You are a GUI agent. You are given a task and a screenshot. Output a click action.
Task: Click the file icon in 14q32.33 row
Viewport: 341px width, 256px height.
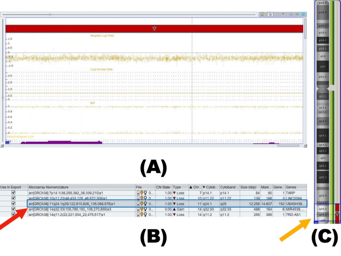(138, 209)
